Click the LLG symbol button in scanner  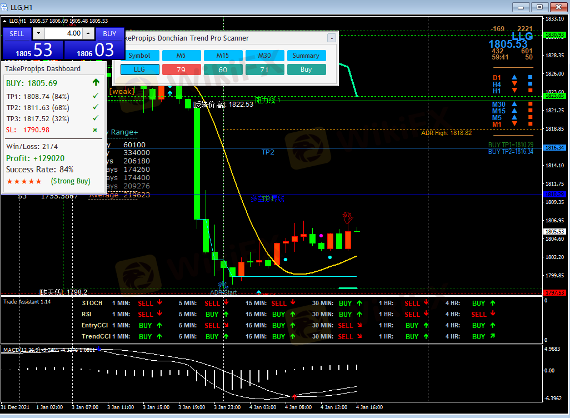tap(139, 69)
